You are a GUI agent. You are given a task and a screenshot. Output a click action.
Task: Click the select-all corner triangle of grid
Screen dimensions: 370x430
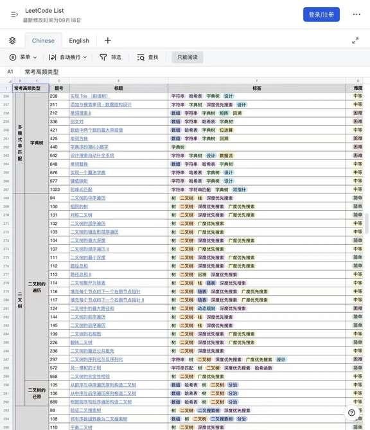tap(10, 81)
